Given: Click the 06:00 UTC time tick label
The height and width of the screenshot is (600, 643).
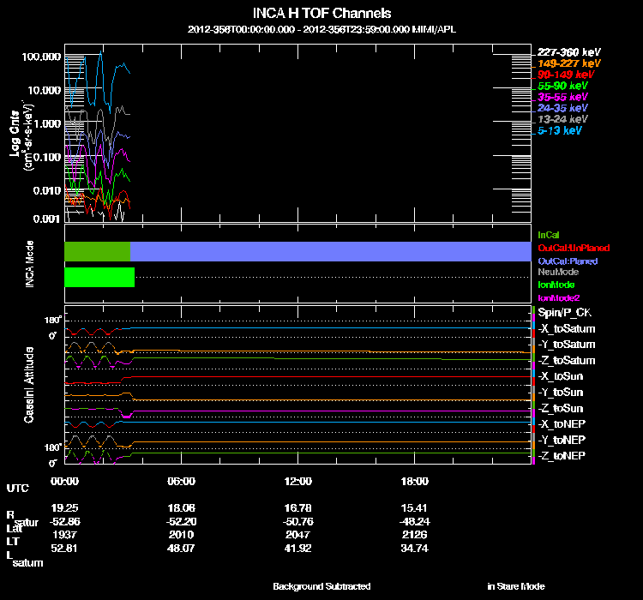Looking at the screenshot, I should pos(182,481).
